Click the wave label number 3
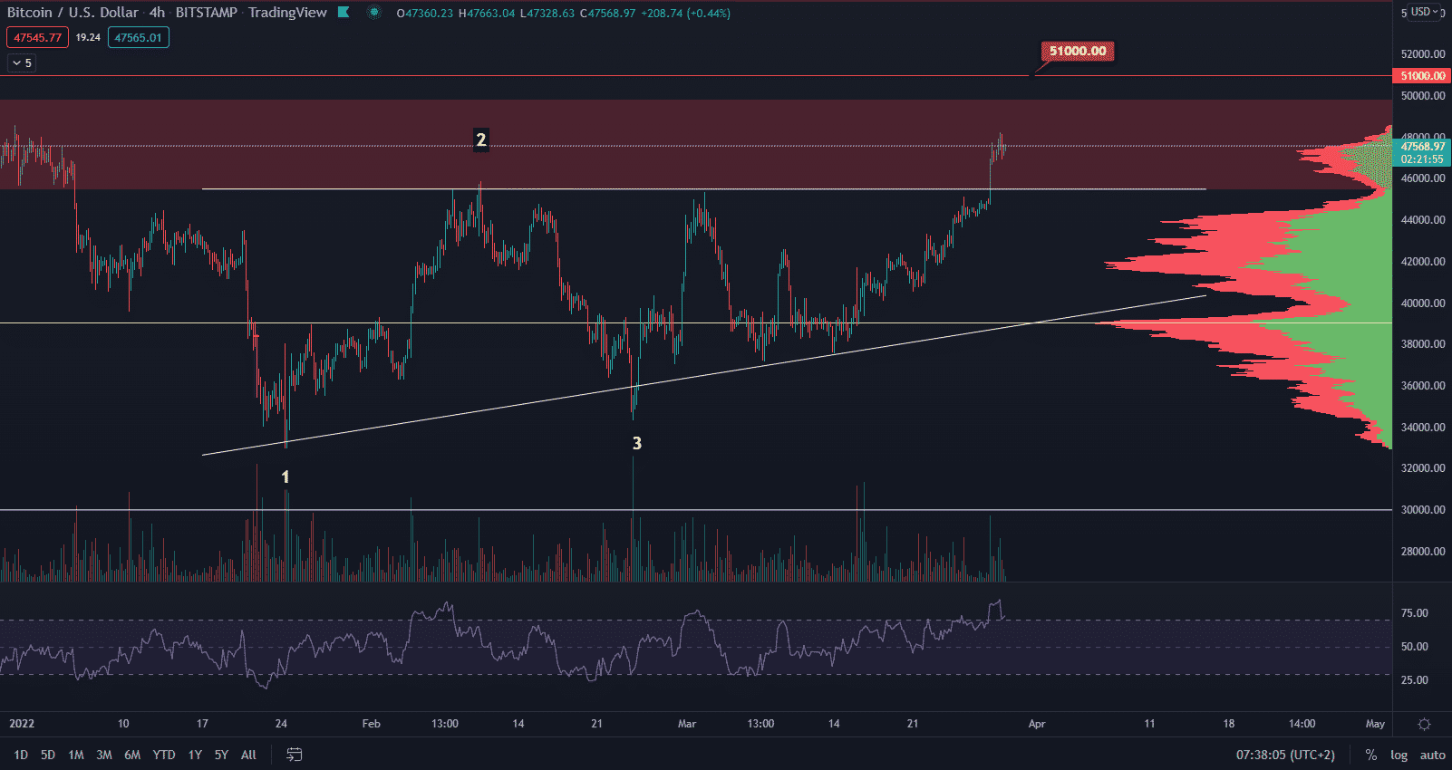 coord(637,443)
